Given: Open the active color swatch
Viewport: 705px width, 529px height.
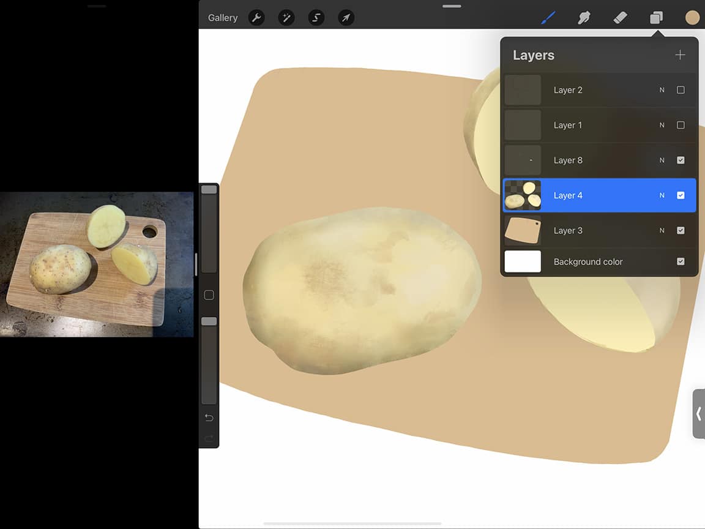Looking at the screenshot, I should point(692,17).
